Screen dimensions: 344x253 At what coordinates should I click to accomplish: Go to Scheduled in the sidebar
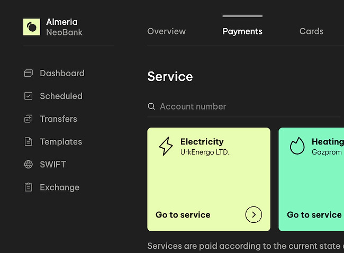pos(53,96)
